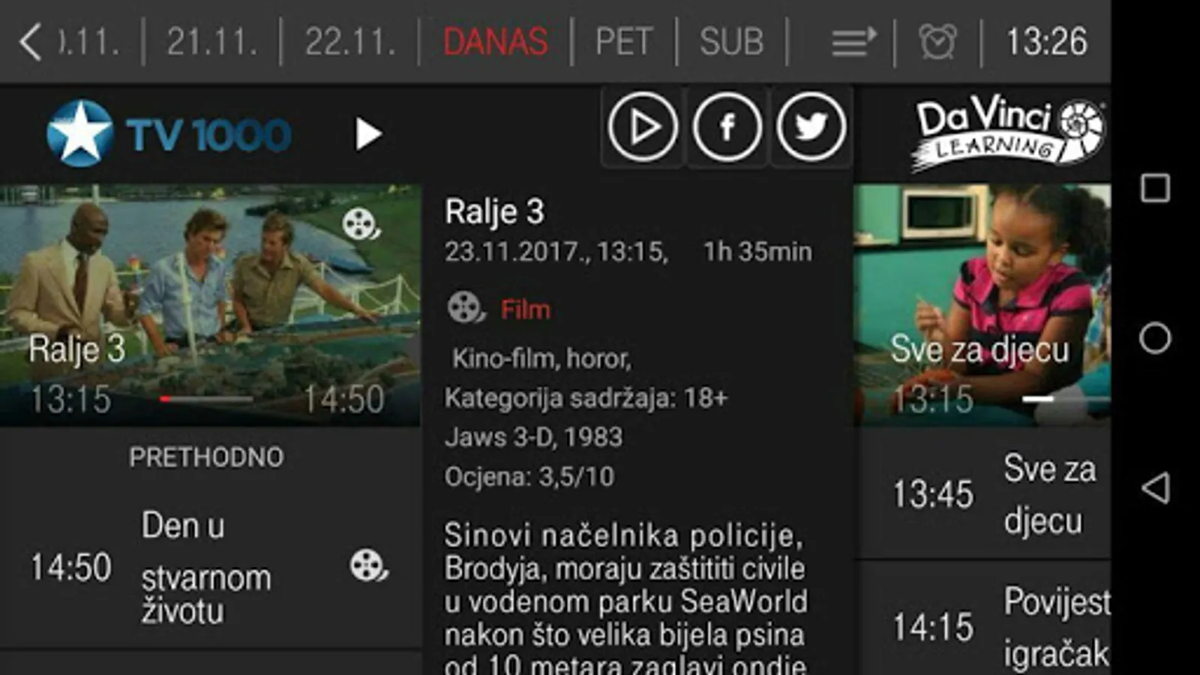1200x675 pixels.
Task: Tap the red Film category link
Action: pyautogui.click(x=525, y=309)
